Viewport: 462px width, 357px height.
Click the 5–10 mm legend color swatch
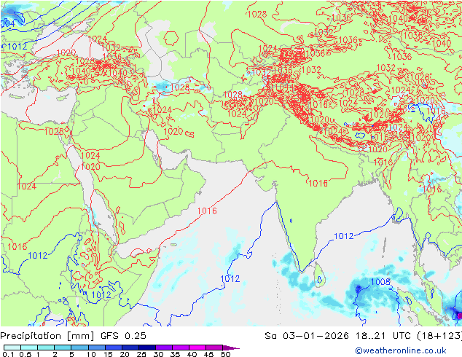pyautogui.click(x=79, y=348)
